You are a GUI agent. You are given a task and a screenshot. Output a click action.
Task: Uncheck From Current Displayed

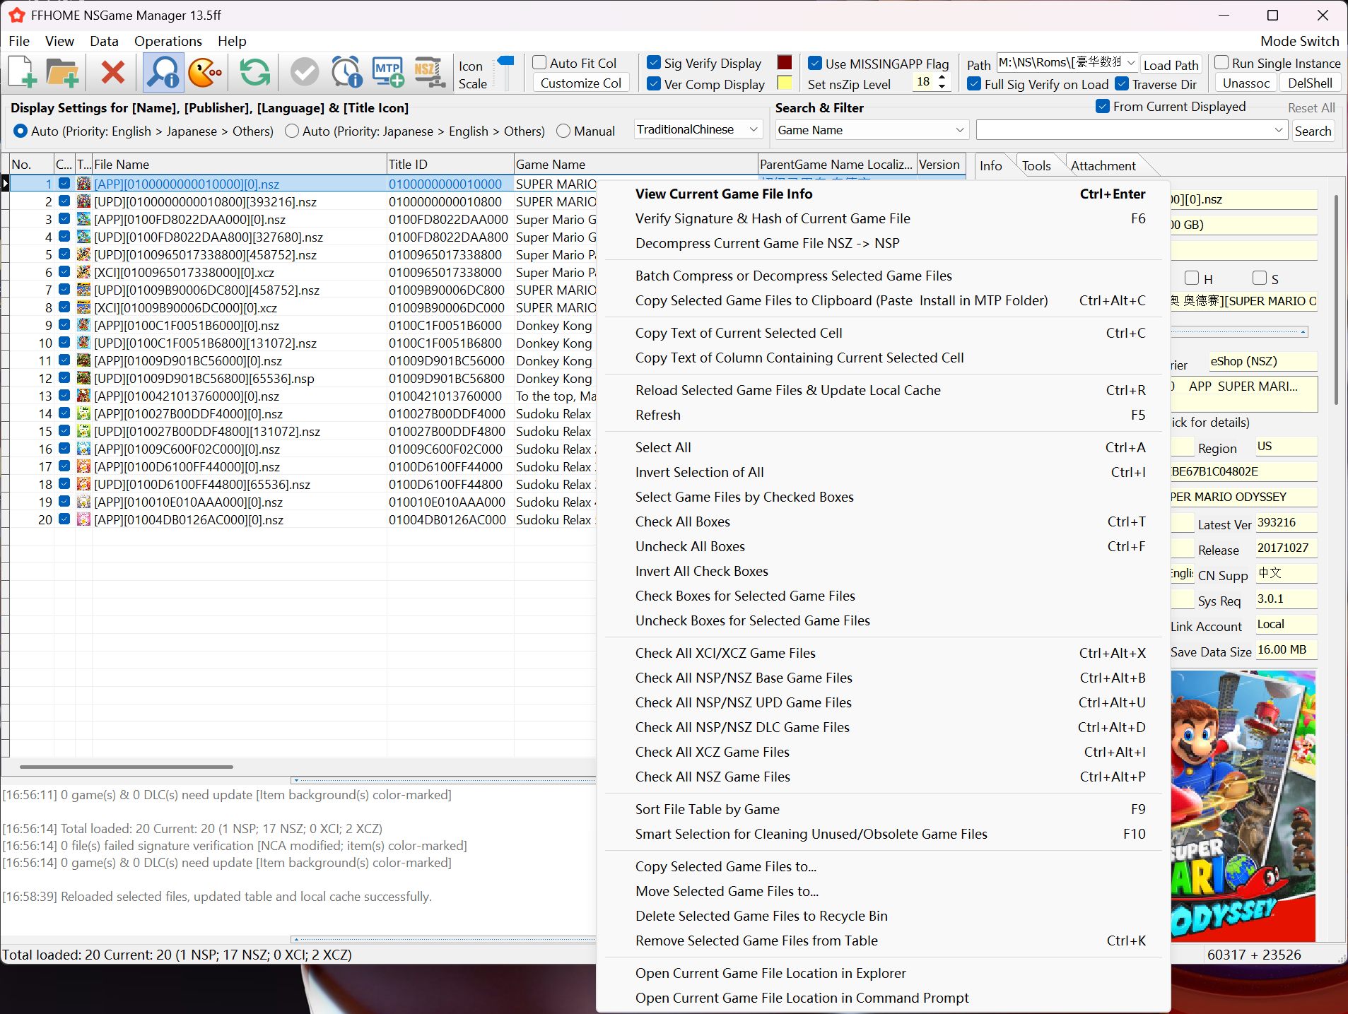pos(1103,107)
